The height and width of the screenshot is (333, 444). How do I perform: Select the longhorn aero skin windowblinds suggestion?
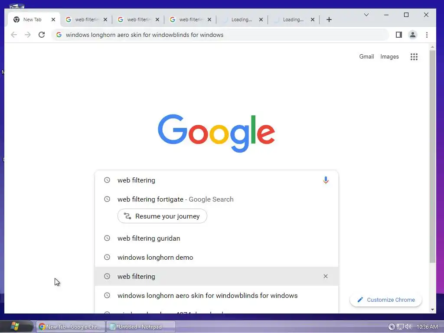tap(217, 296)
